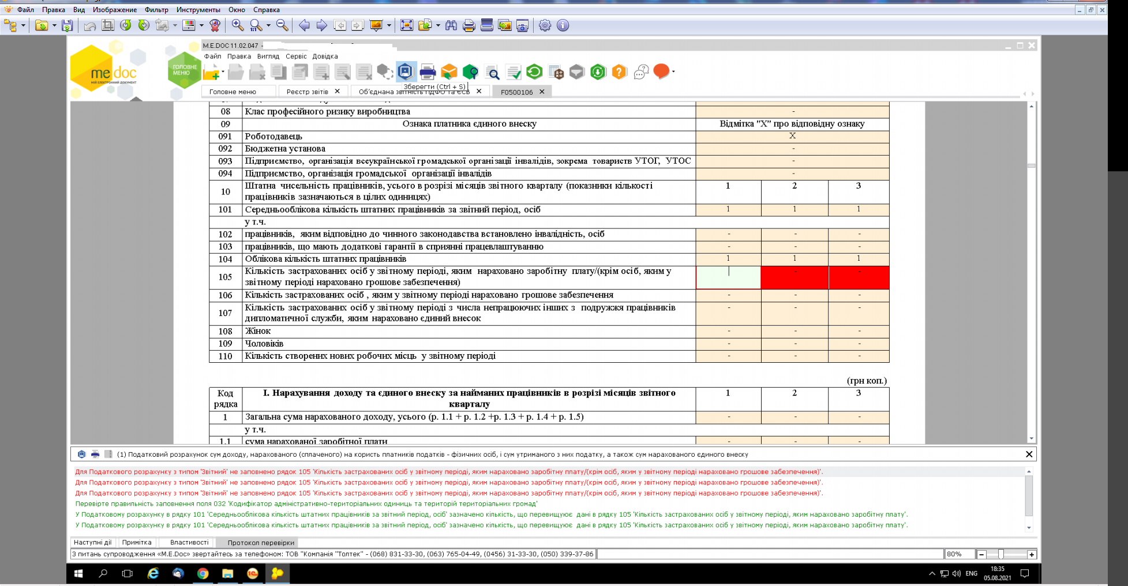
Task: Expand the color adjustment dropdown arrow
Action: (x=201, y=25)
